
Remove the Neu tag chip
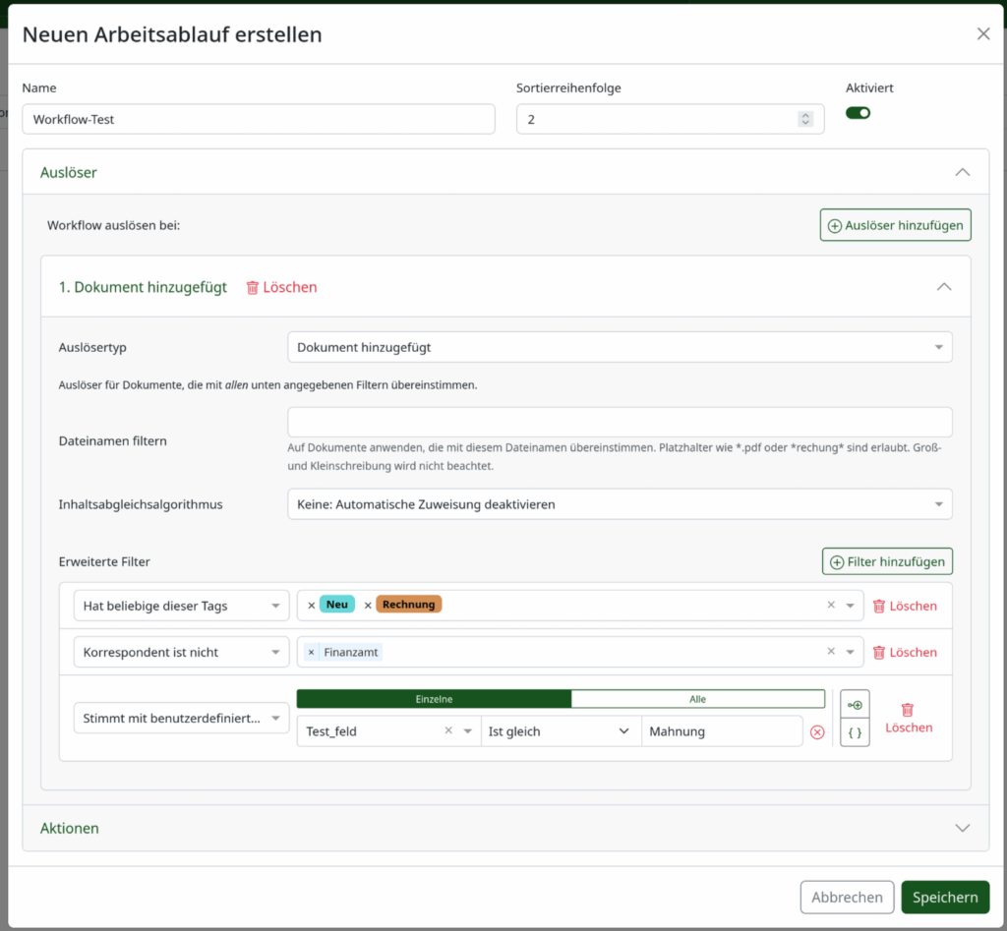312,606
